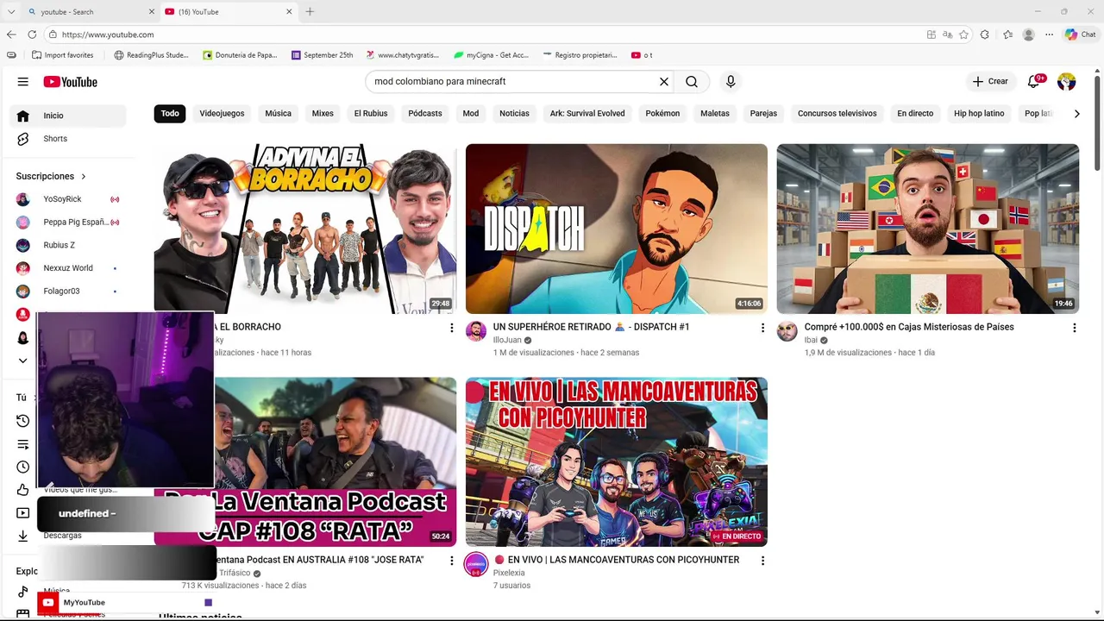Screen dimensions: 1104x621
Task: Select the El Rubius filter chip
Action: coord(371,114)
